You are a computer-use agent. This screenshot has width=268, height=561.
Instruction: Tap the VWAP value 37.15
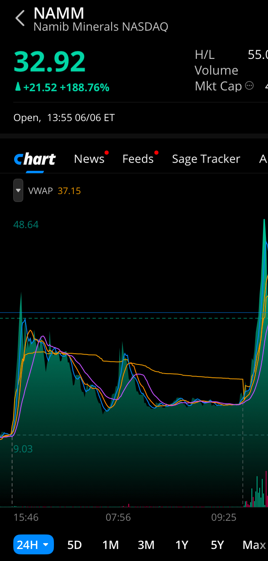[x=69, y=191]
